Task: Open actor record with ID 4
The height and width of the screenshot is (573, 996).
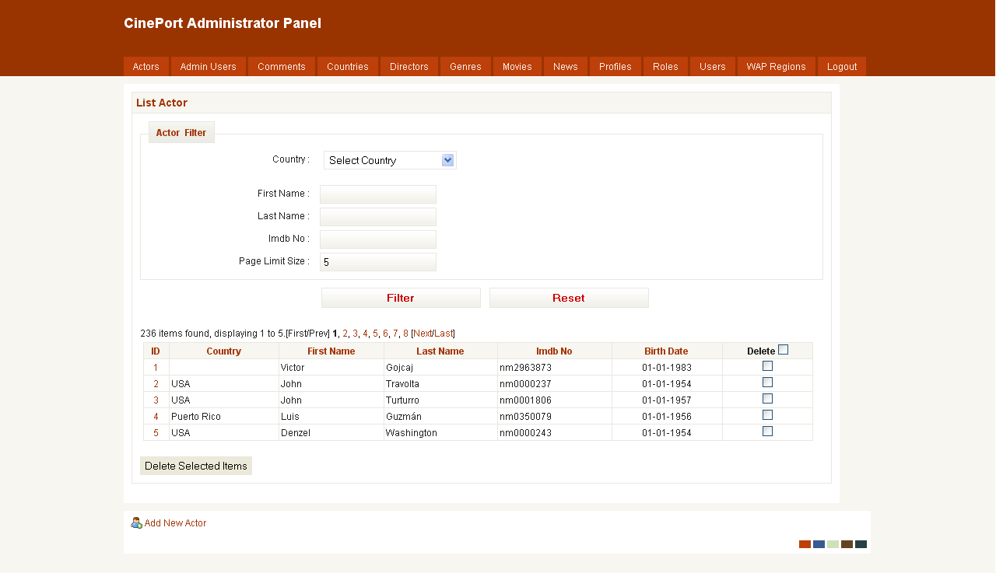Action: [156, 417]
